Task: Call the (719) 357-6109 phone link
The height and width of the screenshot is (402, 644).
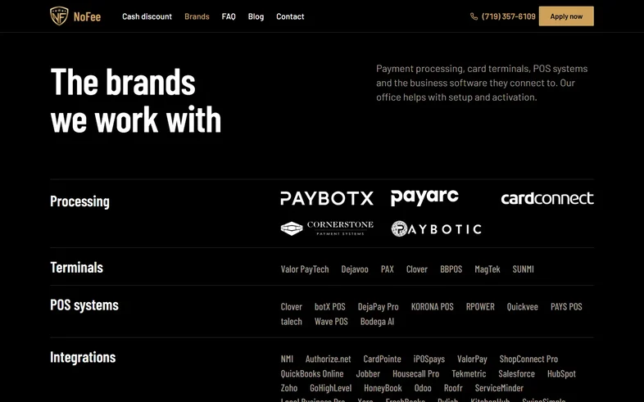Action: click(509, 16)
